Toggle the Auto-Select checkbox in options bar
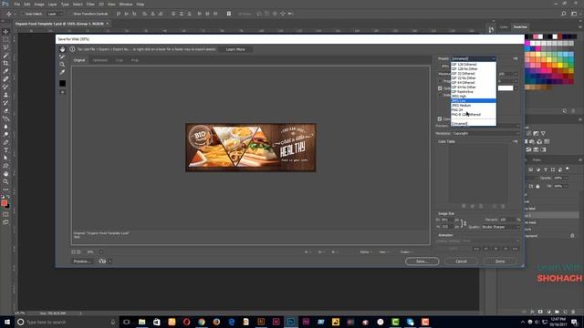584x328 pixels. coord(23,14)
